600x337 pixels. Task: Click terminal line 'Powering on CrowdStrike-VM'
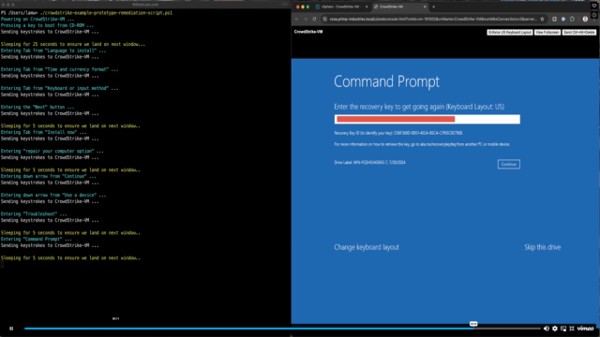pyautogui.click(x=37, y=19)
